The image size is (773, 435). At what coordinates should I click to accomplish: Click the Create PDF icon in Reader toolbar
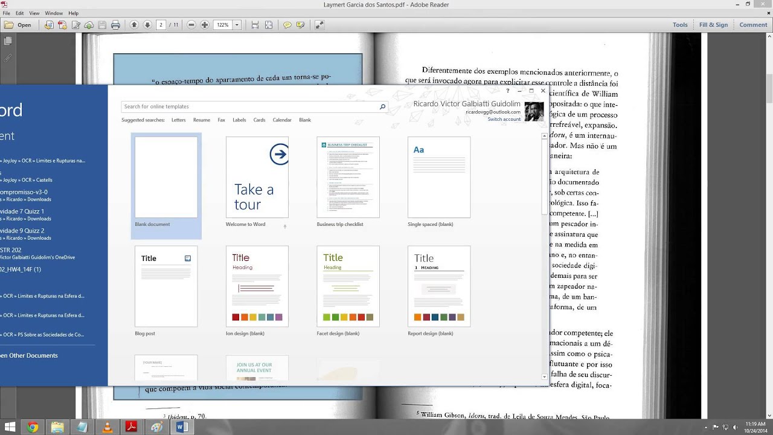click(62, 25)
